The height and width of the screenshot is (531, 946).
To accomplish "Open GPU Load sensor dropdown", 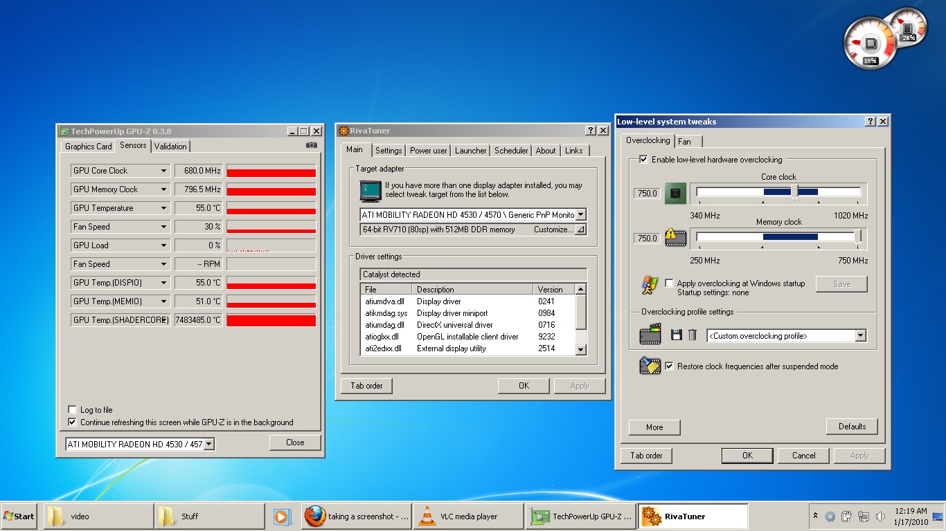I will (x=164, y=245).
